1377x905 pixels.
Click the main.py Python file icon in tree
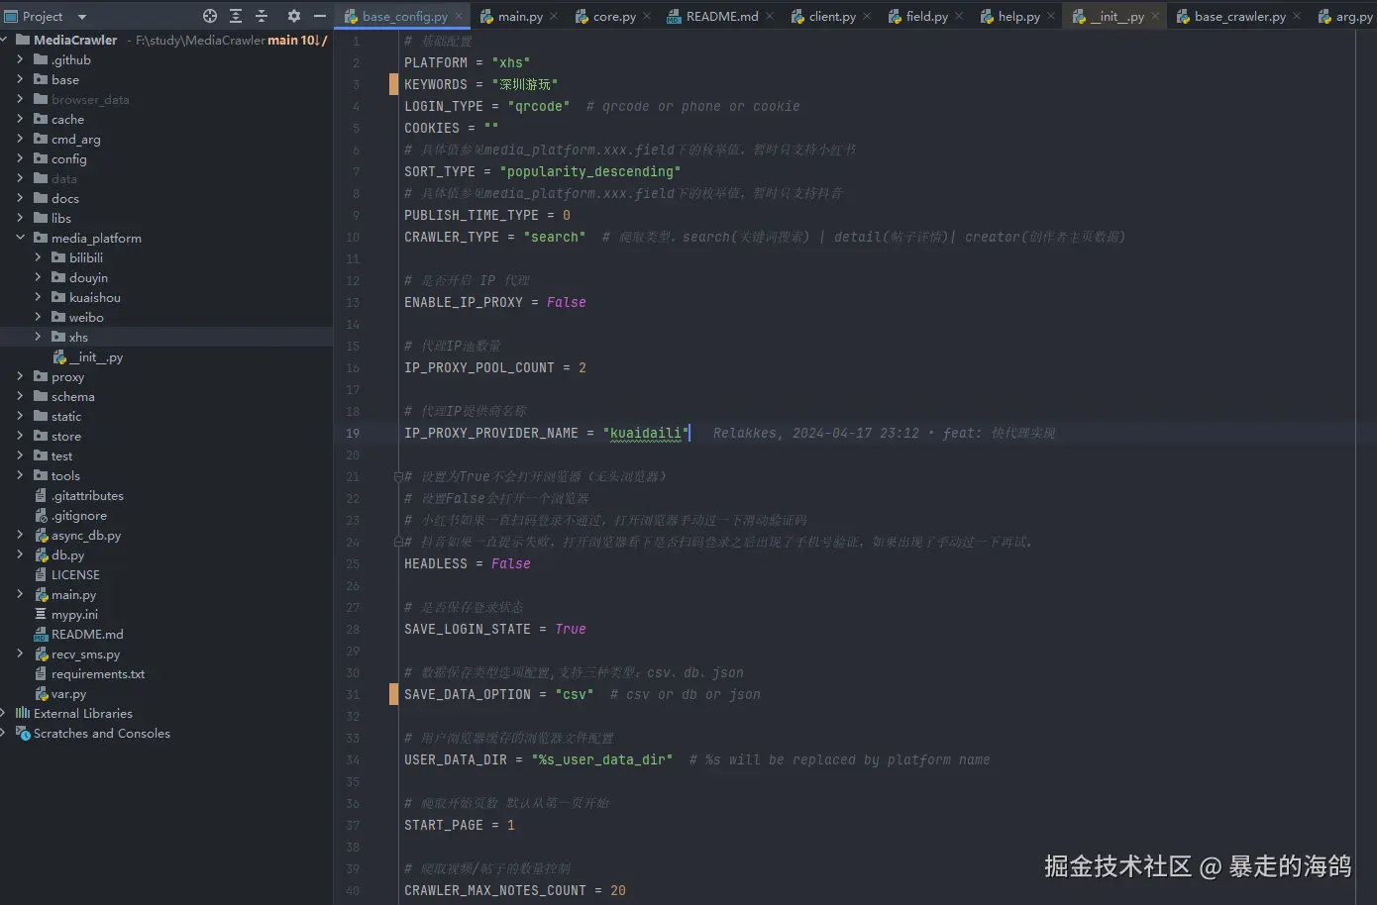(x=42, y=594)
